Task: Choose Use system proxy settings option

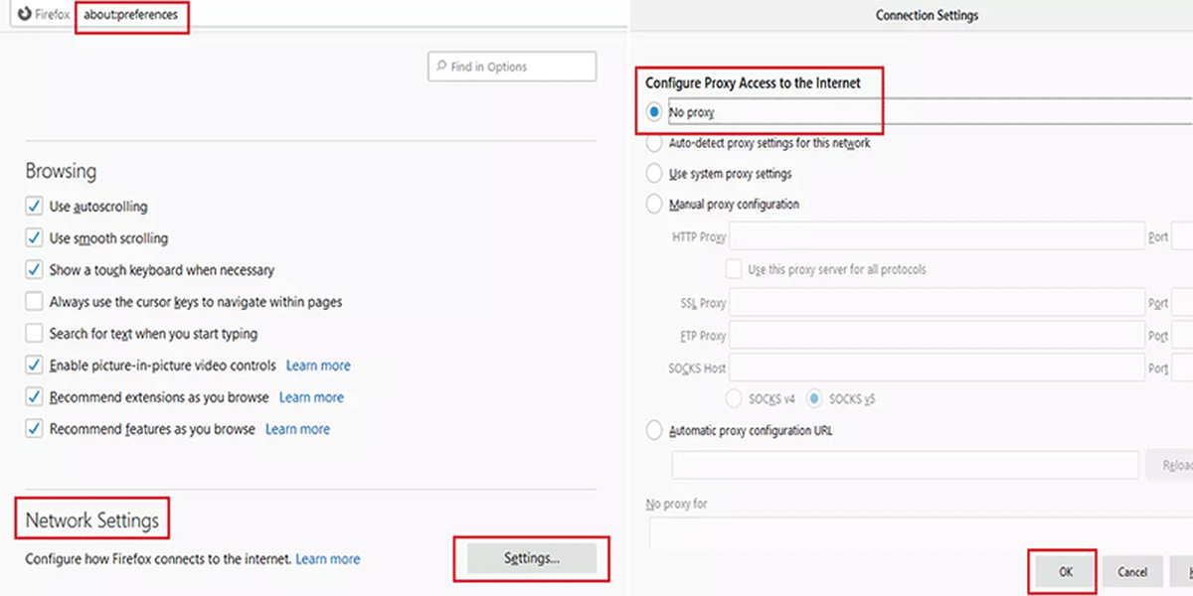Action: point(654,174)
